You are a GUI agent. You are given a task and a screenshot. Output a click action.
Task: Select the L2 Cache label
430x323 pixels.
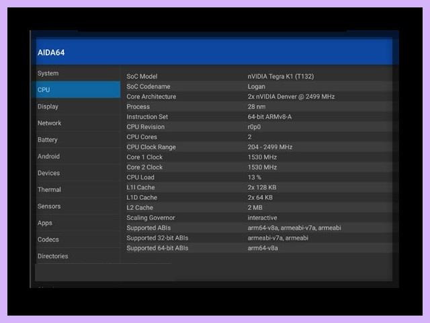click(140, 208)
